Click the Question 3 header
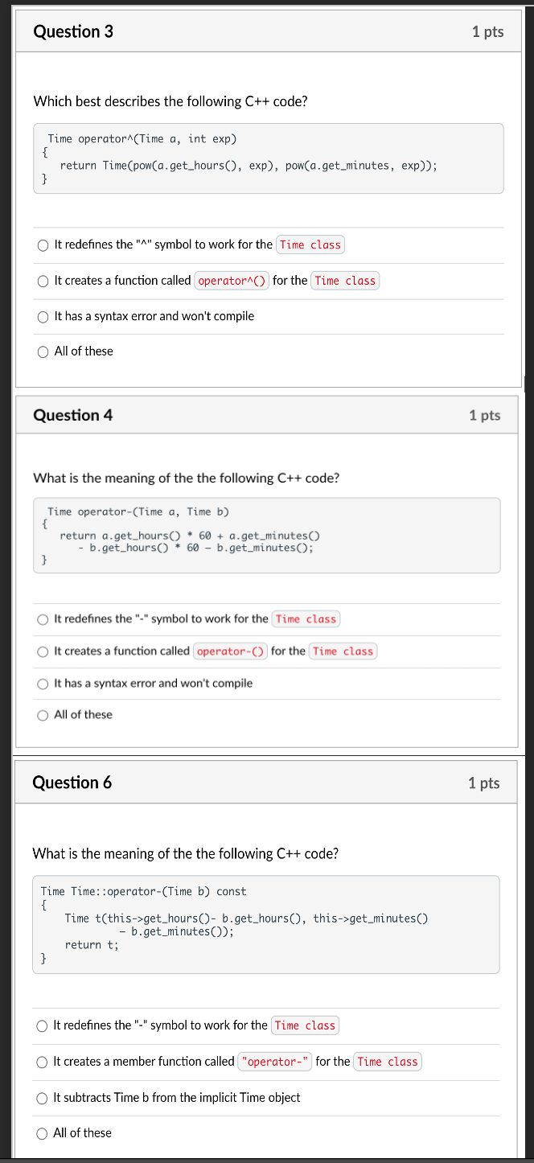Image resolution: width=534 pixels, height=1163 pixels. point(73,31)
